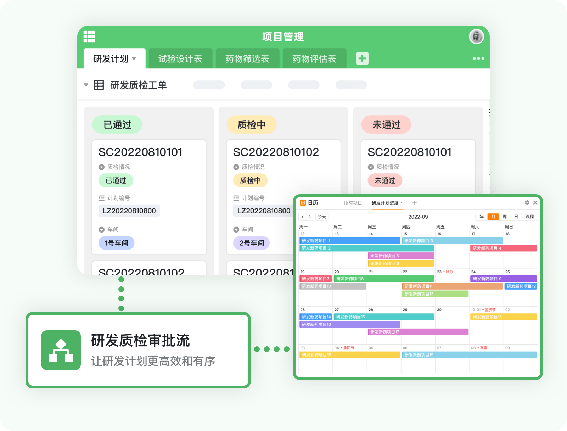Switch to the 药物筛选表 tab
The width and height of the screenshot is (567, 431).
pyautogui.click(x=247, y=59)
